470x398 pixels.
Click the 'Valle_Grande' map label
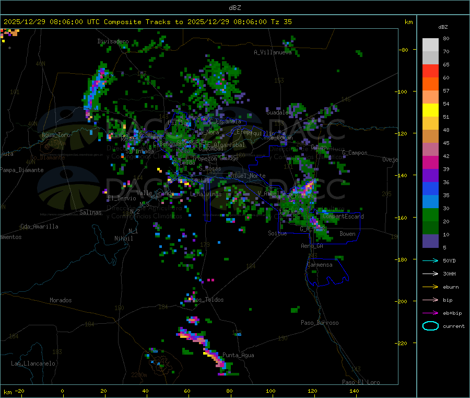tap(155, 192)
